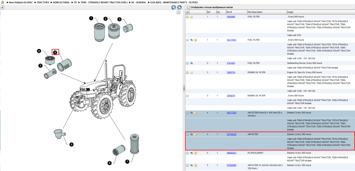Image resolution: width=355 pixels, height=171 pixels.
Task: Click the pin icon at the panel's top left
Action: click(2, 7)
